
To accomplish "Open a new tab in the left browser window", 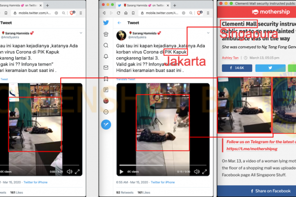I will [47, 5].
